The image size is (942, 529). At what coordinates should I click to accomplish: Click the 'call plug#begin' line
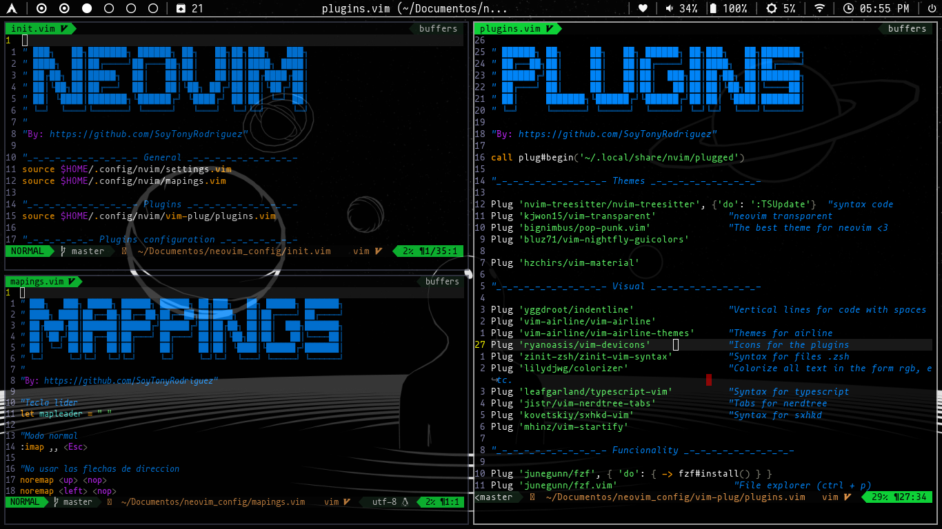(618, 158)
